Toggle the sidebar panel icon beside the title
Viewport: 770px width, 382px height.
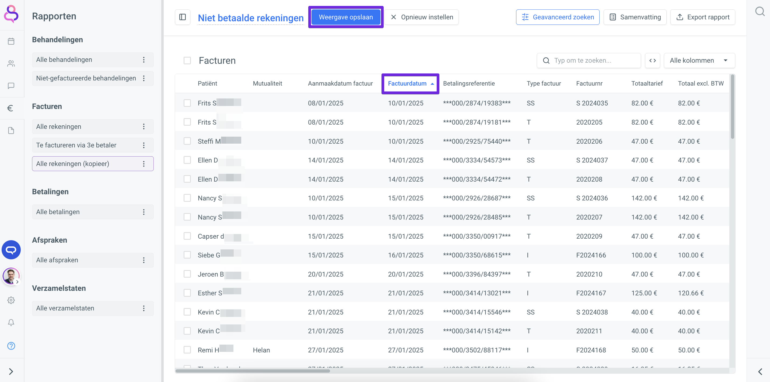point(183,17)
